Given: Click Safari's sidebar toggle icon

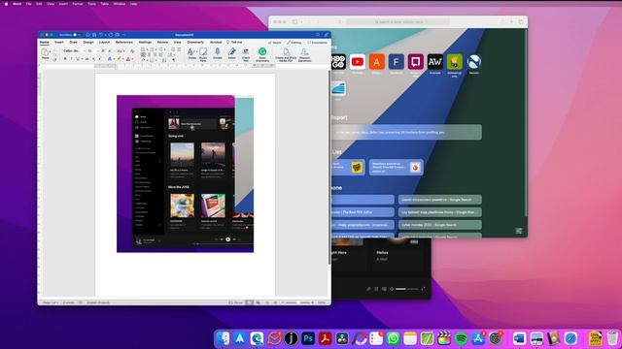Looking at the screenshot, I should pos(294,21).
